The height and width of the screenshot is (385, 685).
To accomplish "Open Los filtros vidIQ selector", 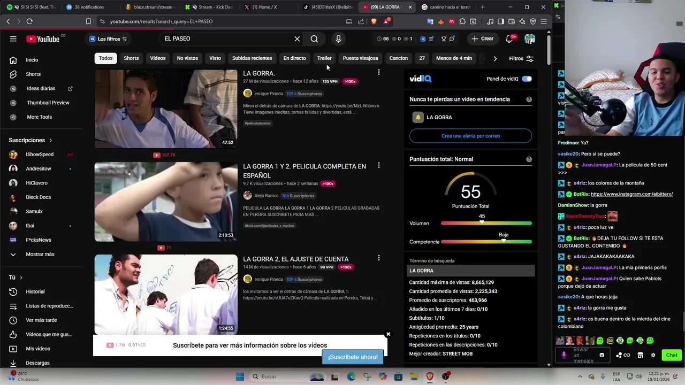I will pos(108,38).
